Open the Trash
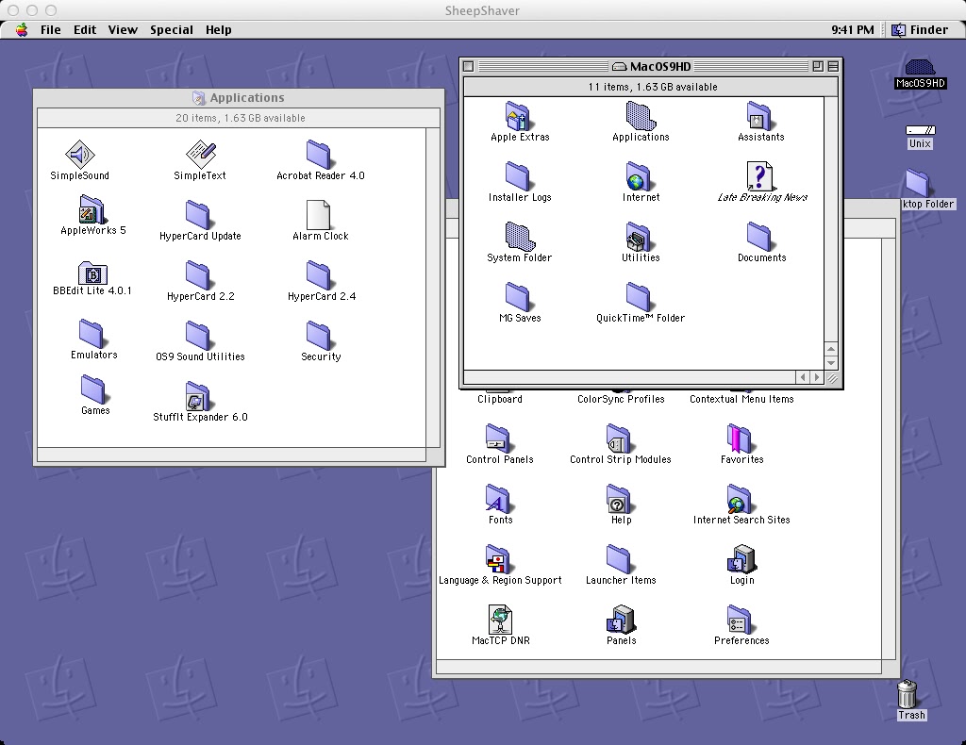Image resolution: width=966 pixels, height=745 pixels. point(909,695)
